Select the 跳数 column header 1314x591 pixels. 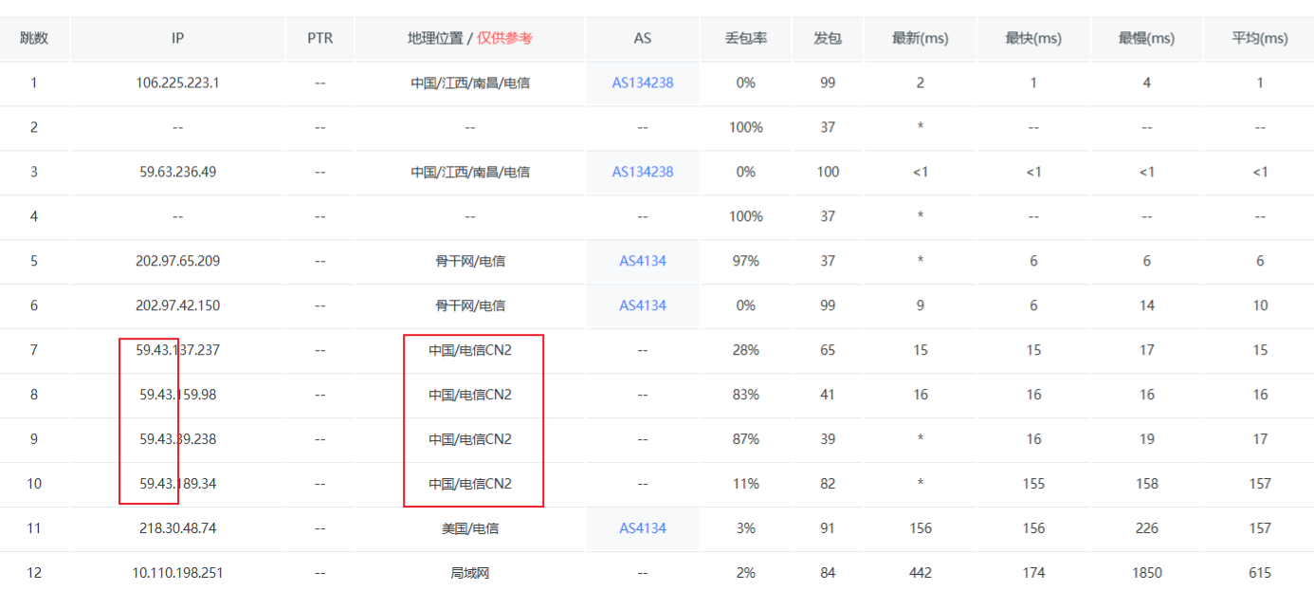pos(34,38)
